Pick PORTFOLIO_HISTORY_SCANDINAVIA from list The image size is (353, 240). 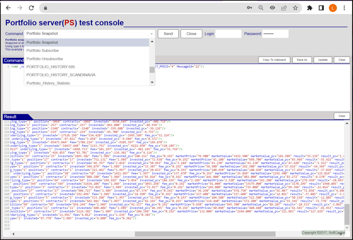87,75
